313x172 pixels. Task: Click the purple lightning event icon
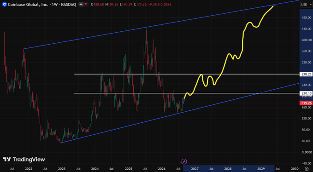coord(183,161)
